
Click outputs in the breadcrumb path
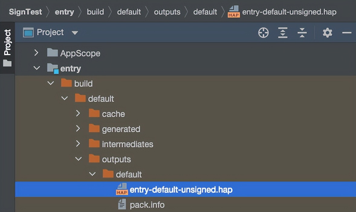[167, 12]
